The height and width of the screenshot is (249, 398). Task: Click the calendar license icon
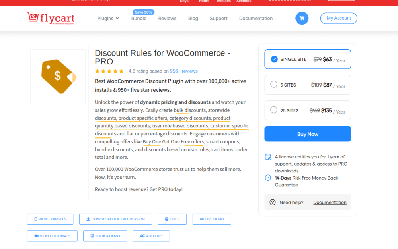268,157
